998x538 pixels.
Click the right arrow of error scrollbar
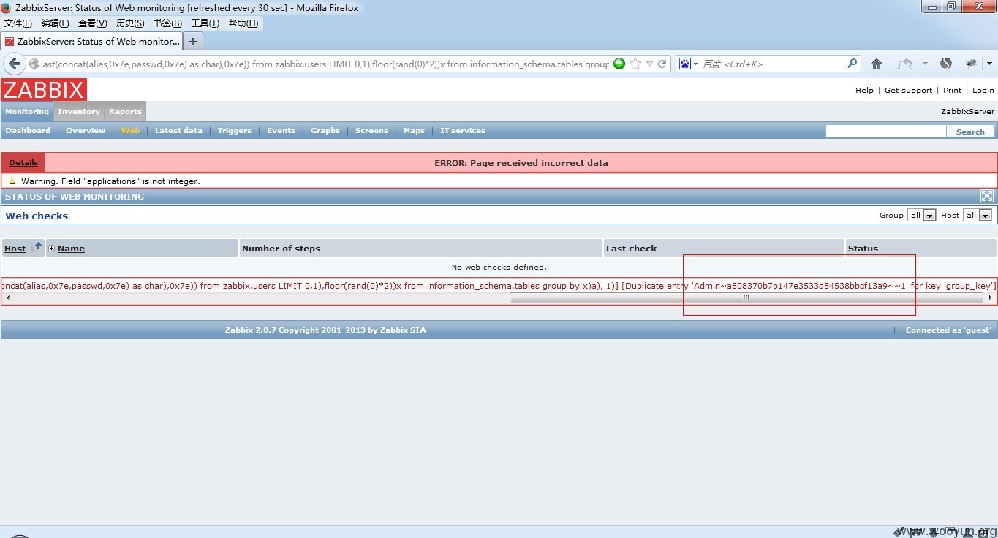coord(990,298)
